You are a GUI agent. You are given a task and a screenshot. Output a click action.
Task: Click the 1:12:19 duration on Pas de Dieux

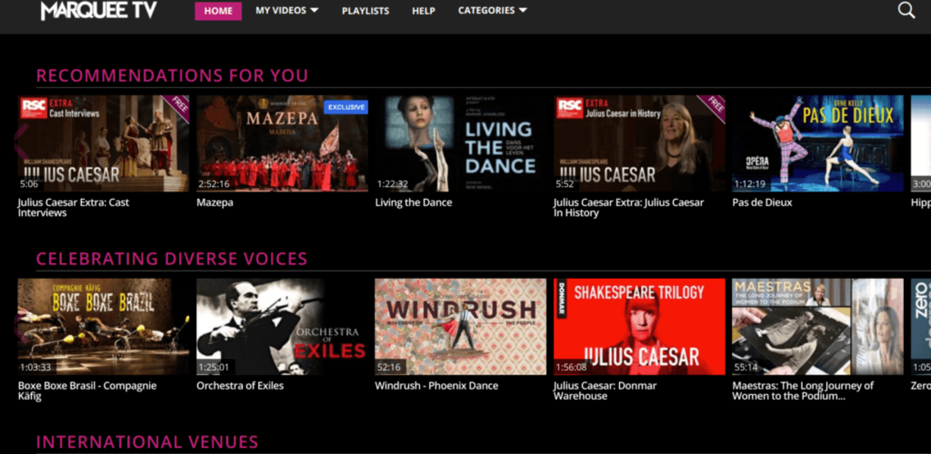pyautogui.click(x=749, y=184)
